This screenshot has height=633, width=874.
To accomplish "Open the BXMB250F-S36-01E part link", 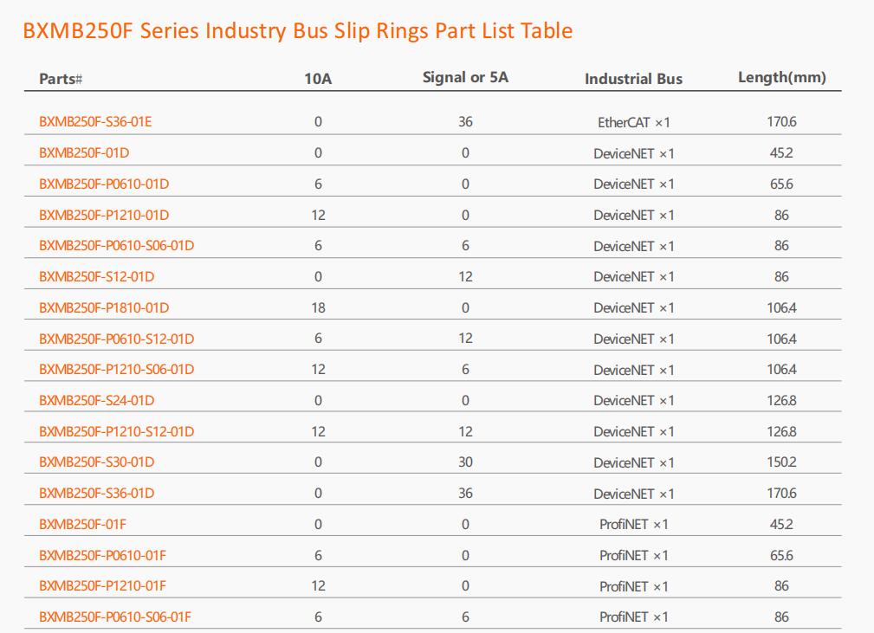I will tap(95, 121).
